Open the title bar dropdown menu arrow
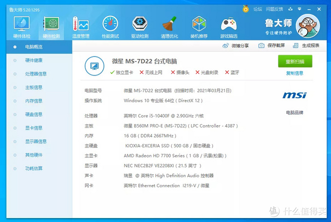Screen dimensions: 331x222 [x=299, y=9]
